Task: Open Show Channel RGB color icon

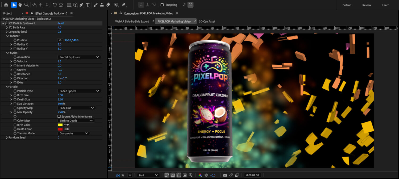Action: [200, 175]
